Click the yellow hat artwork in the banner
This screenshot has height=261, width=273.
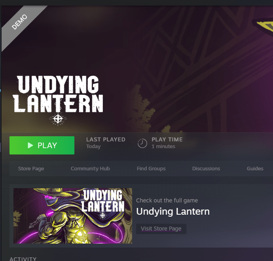pos(262,27)
